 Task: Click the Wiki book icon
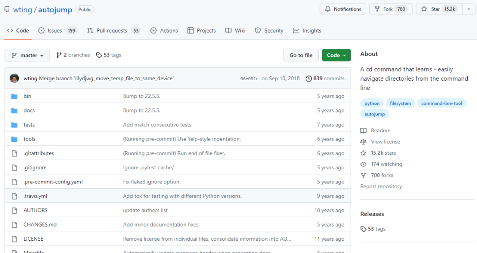pos(228,31)
